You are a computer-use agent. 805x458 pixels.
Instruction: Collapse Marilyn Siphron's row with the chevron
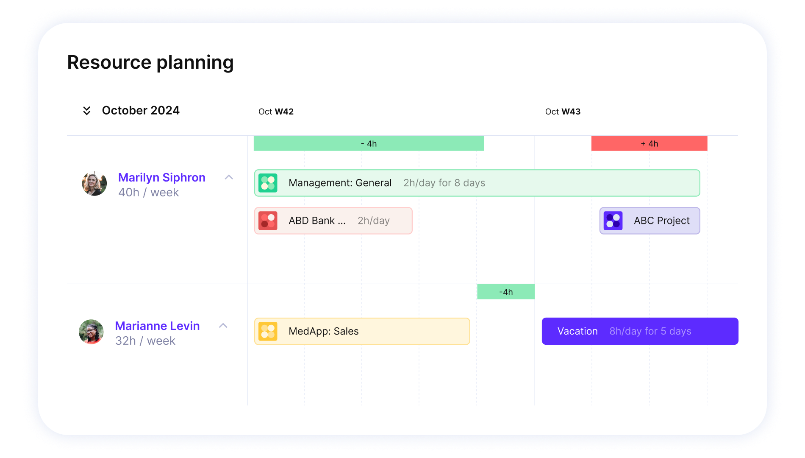click(x=229, y=177)
